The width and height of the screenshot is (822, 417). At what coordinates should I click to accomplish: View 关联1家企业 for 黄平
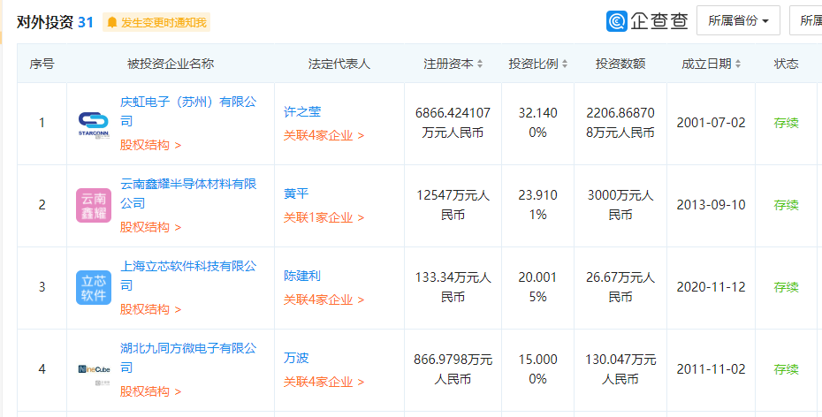pos(324,217)
